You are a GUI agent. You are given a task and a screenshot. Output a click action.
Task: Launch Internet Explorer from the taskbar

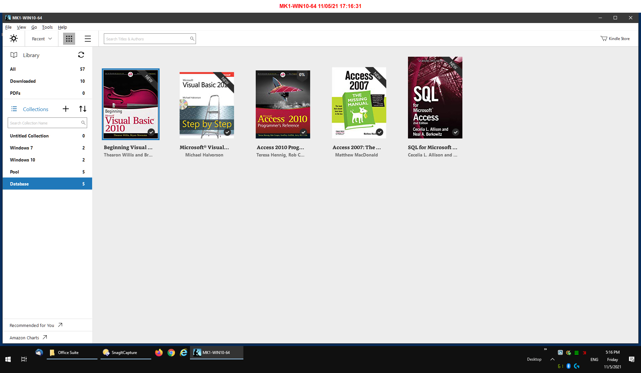pyautogui.click(x=184, y=353)
